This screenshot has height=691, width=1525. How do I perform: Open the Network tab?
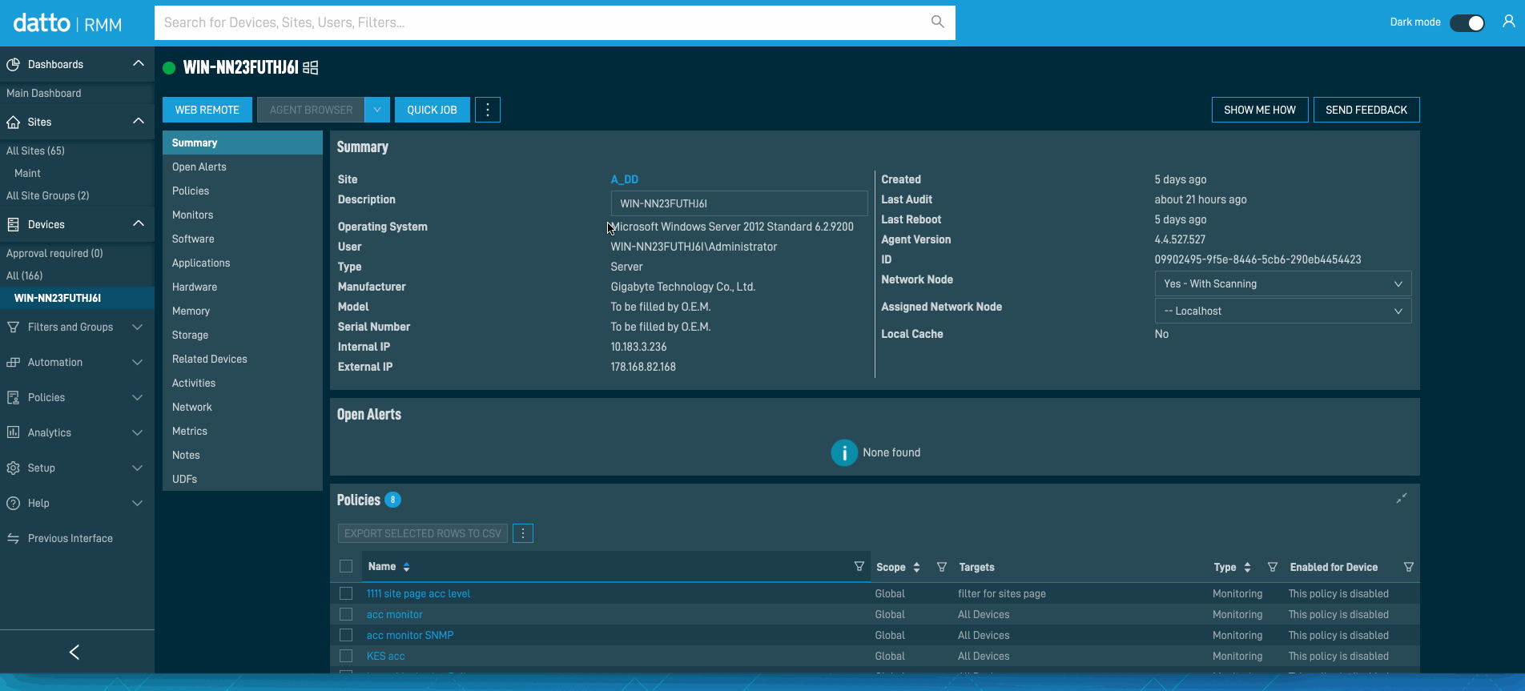(243, 407)
